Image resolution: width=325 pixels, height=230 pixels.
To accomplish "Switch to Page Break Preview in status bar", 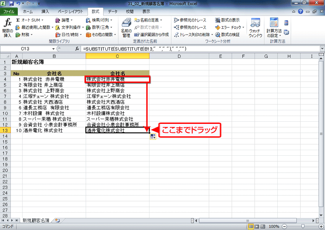I will tap(263, 227).
